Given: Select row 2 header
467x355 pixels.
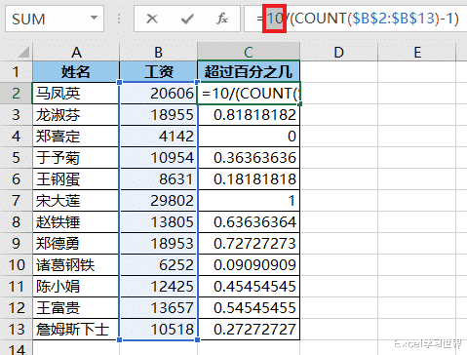Looking at the screenshot, I should coord(16,94).
